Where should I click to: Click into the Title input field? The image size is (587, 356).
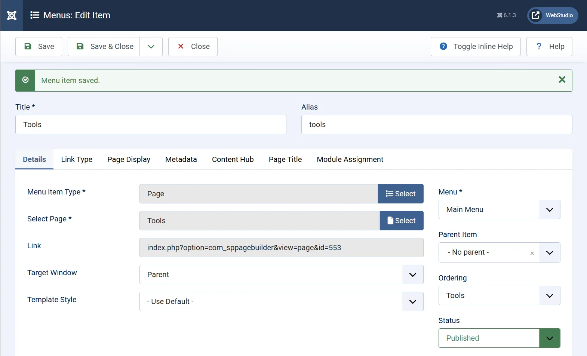point(151,125)
